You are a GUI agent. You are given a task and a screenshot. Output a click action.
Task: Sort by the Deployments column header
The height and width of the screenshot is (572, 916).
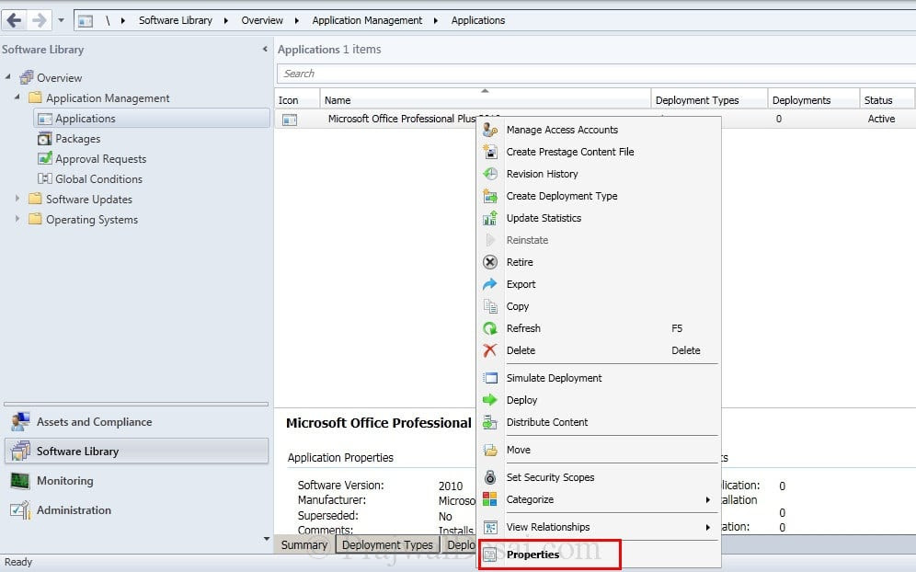pos(814,100)
